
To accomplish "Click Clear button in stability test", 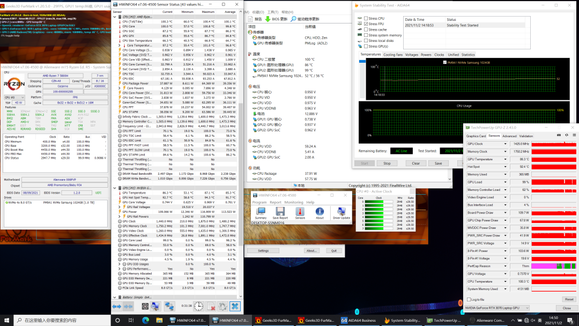I will [416, 163].
